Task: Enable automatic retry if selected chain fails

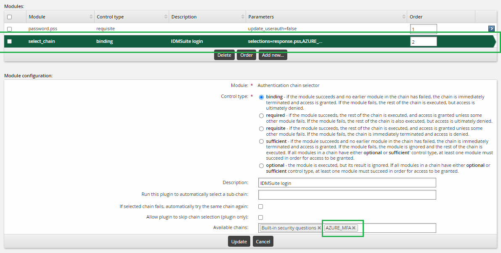Action: click(261, 206)
